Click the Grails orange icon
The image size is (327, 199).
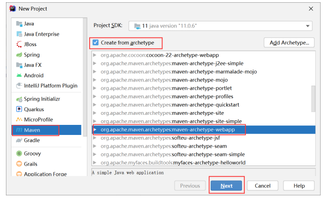[19, 164]
